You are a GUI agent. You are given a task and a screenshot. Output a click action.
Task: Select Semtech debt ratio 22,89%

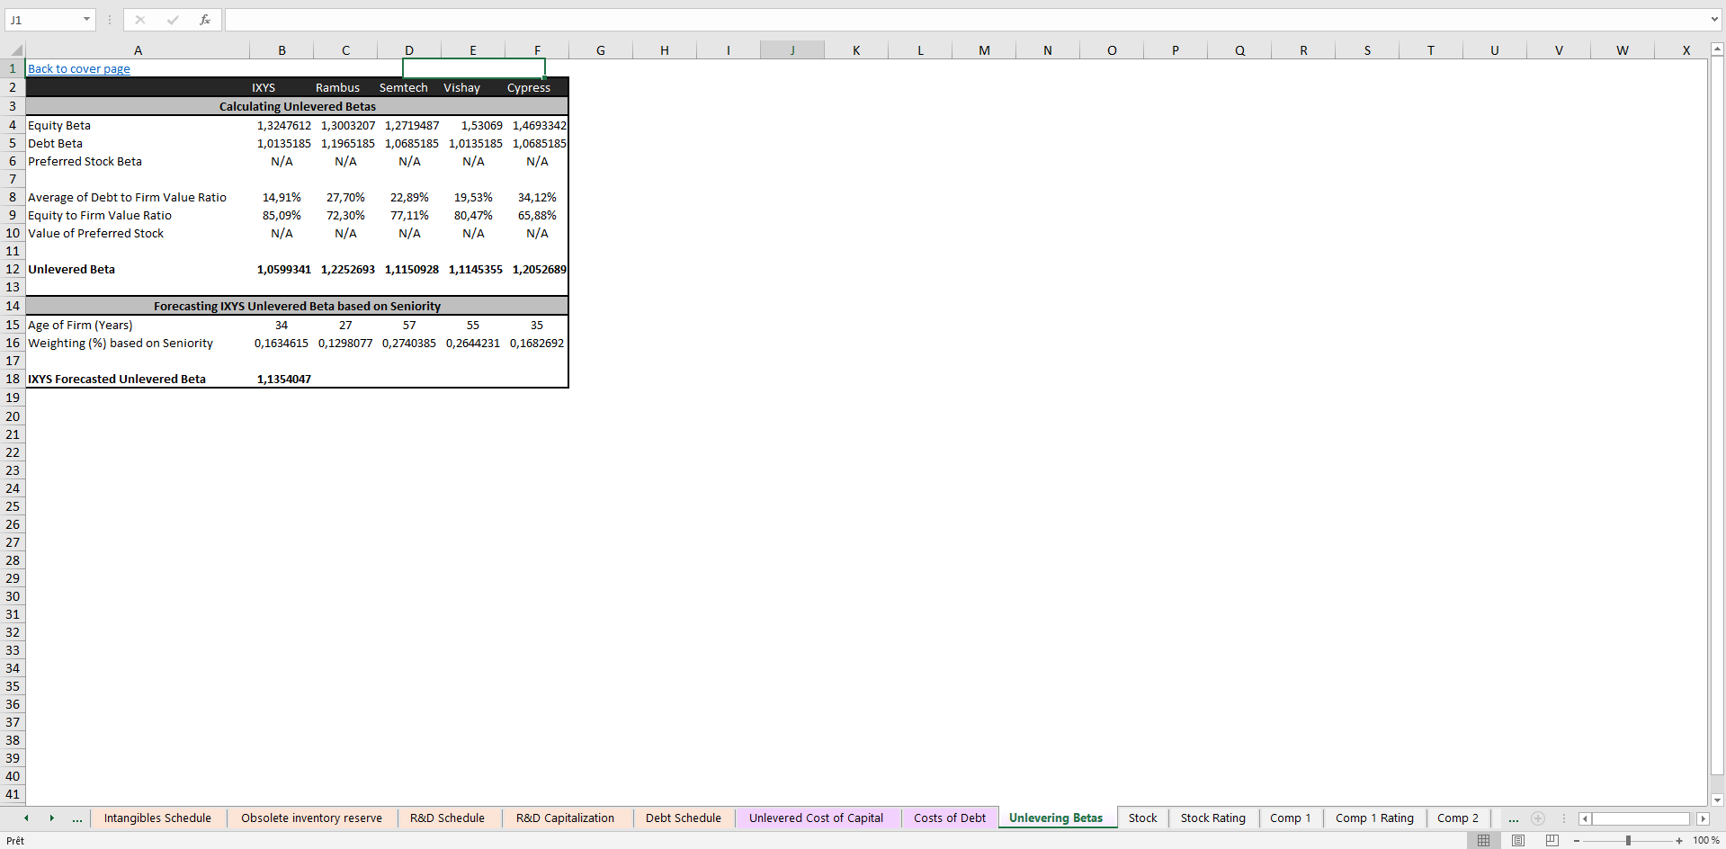(409, 197)
